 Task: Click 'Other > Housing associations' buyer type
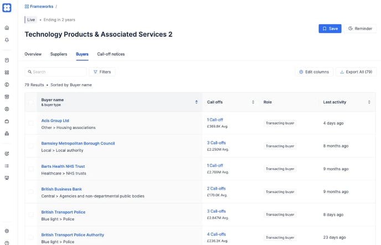point(68,128)
